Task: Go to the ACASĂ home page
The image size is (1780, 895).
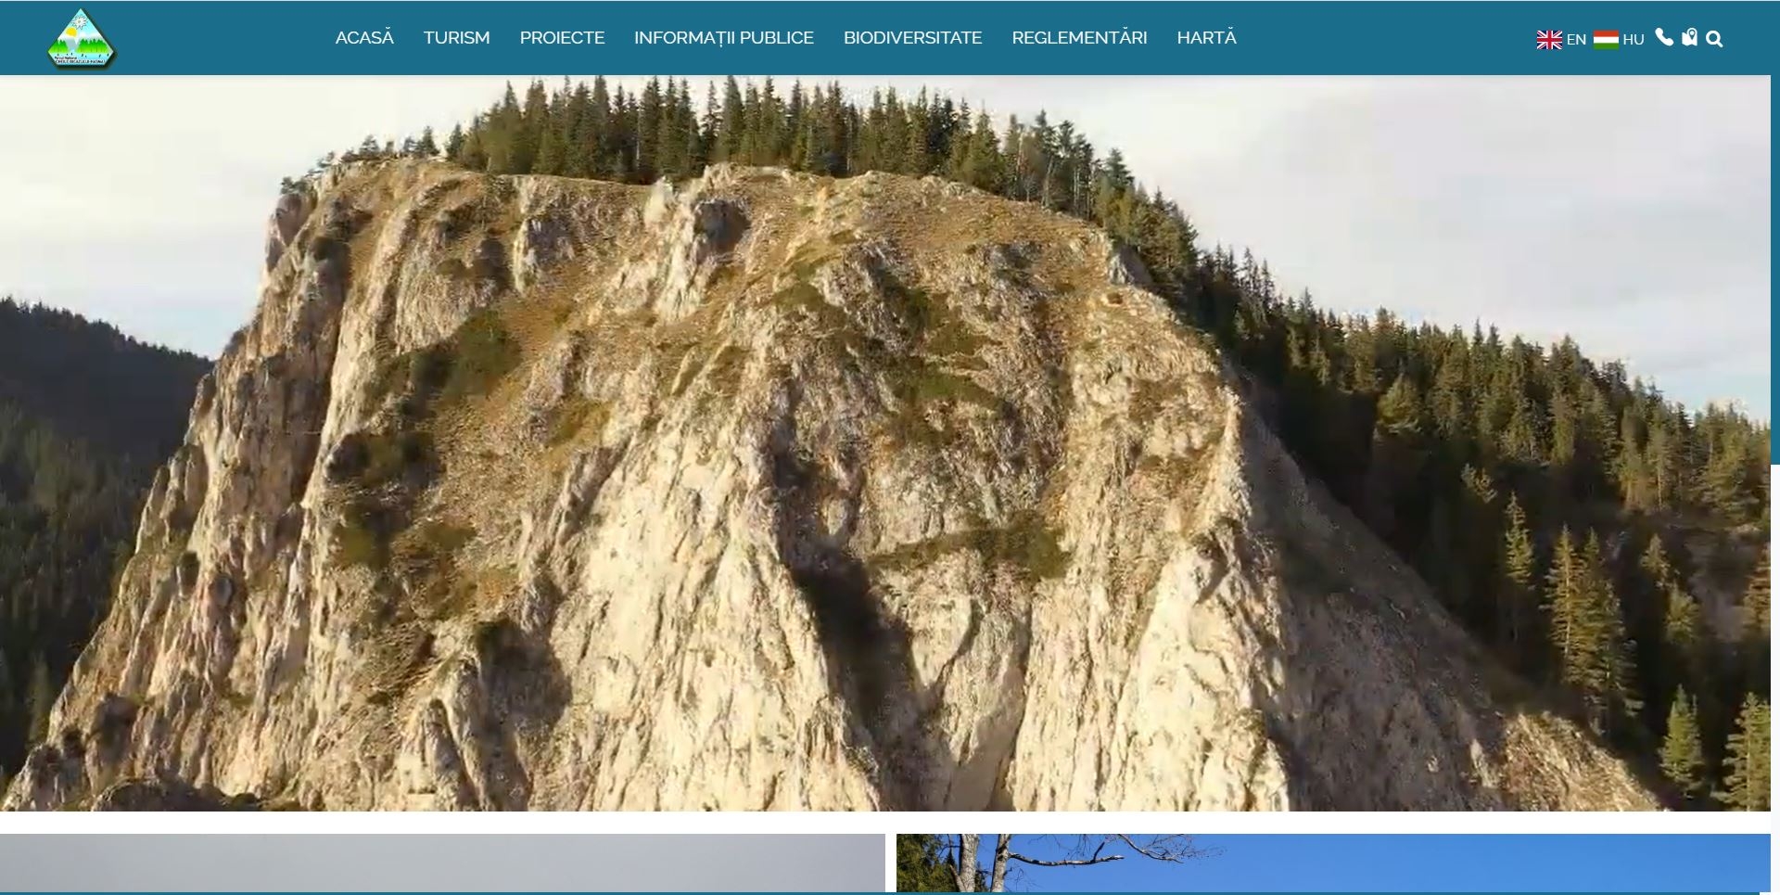Action: [x=364, y=38]
